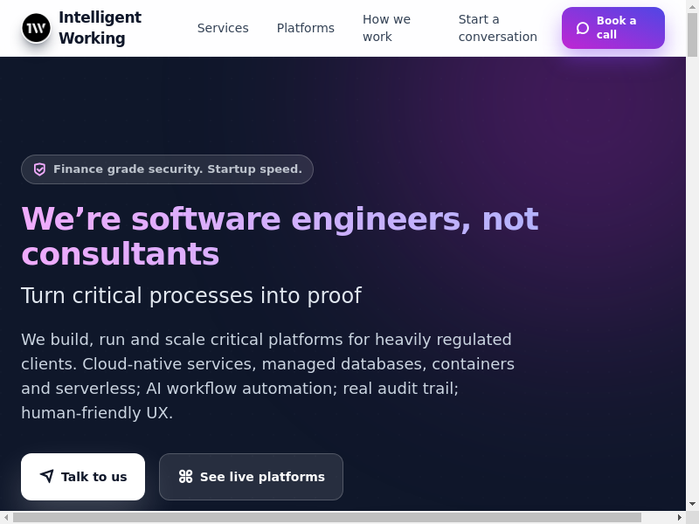
Task: Click the Intelligent Working brand name
Action: tap(100, 28)
